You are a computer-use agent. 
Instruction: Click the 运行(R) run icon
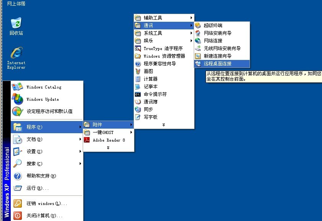click(18, 188)
